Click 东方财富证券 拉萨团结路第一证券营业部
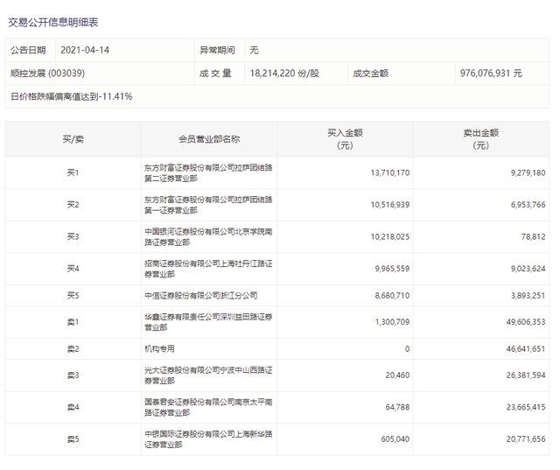This screenshot has width=560, height=470. click(x=208, y=205)
